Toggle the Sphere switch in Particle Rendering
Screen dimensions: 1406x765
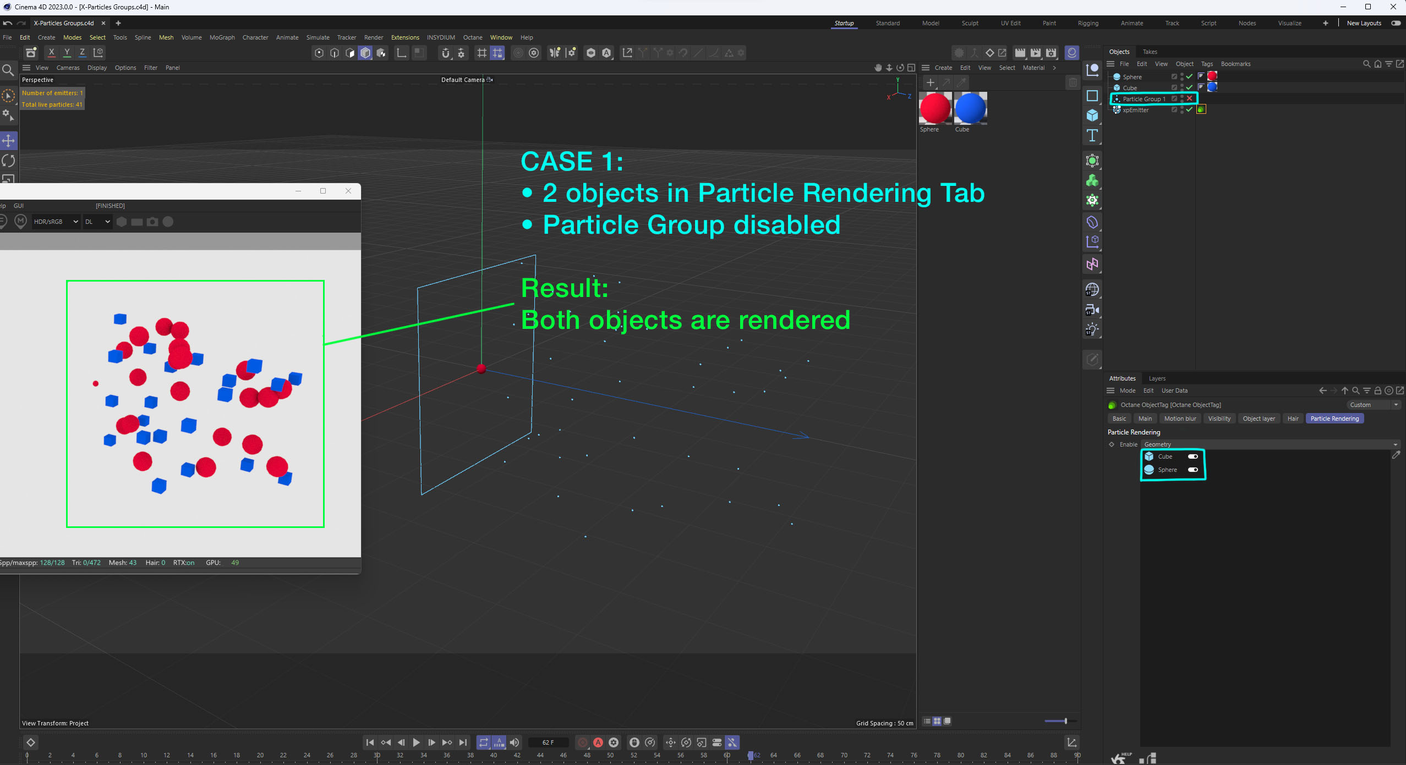[x=1192, y=470]
